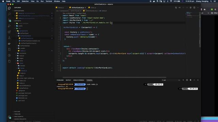Open editor More Actions ellipsis
The width and height of the screenshot is (218, 122).
tap(198, 7)
